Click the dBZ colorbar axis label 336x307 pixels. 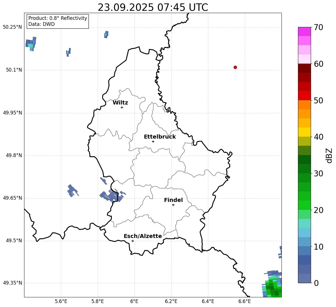329,155
